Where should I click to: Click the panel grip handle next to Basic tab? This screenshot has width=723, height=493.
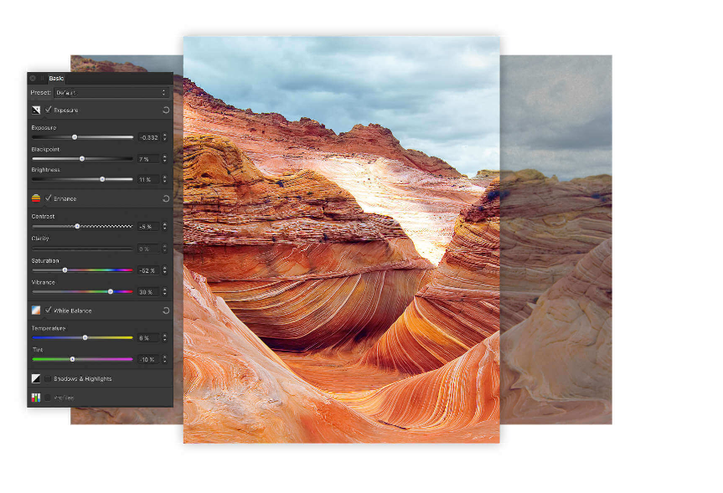coord(42,79)
